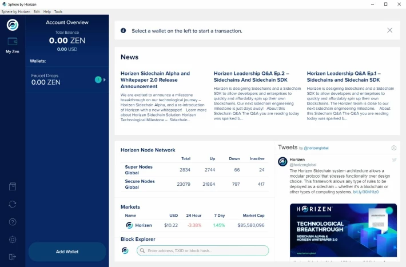Open Leadership Q&A Ep.2 news article
The image size is (406, 267).
[251, 77]
